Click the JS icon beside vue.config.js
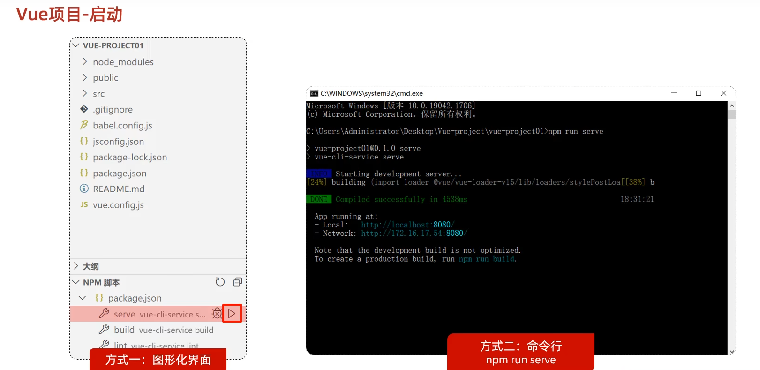This screenshot has width=760, height=370. click(x=84, y=204)
